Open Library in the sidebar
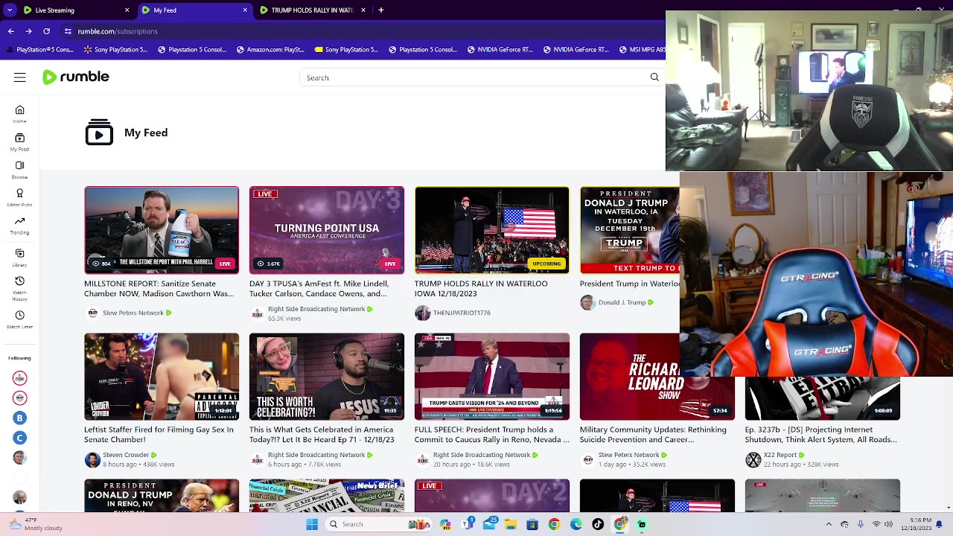 click(x=20, y=258)
